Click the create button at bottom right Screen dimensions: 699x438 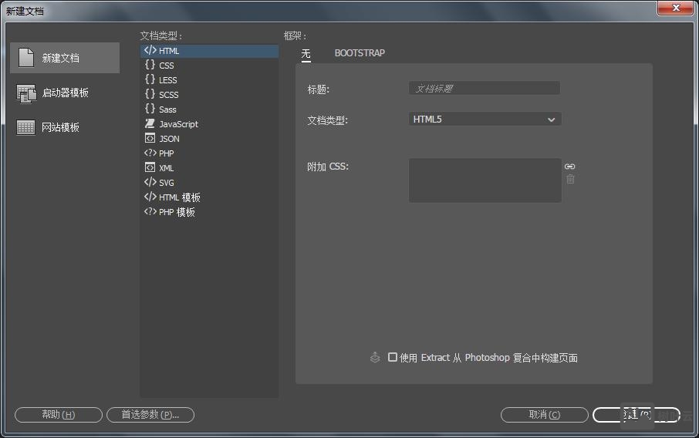tap(637, 415)
